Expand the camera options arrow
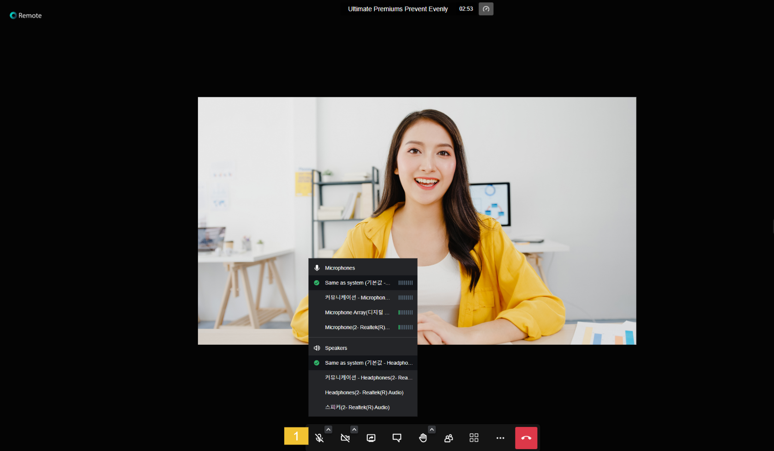 [354, 429]
